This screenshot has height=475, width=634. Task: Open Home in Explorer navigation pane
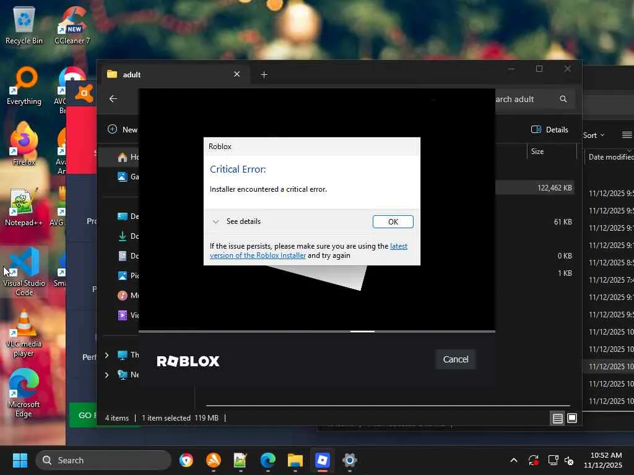pos(128,157)
